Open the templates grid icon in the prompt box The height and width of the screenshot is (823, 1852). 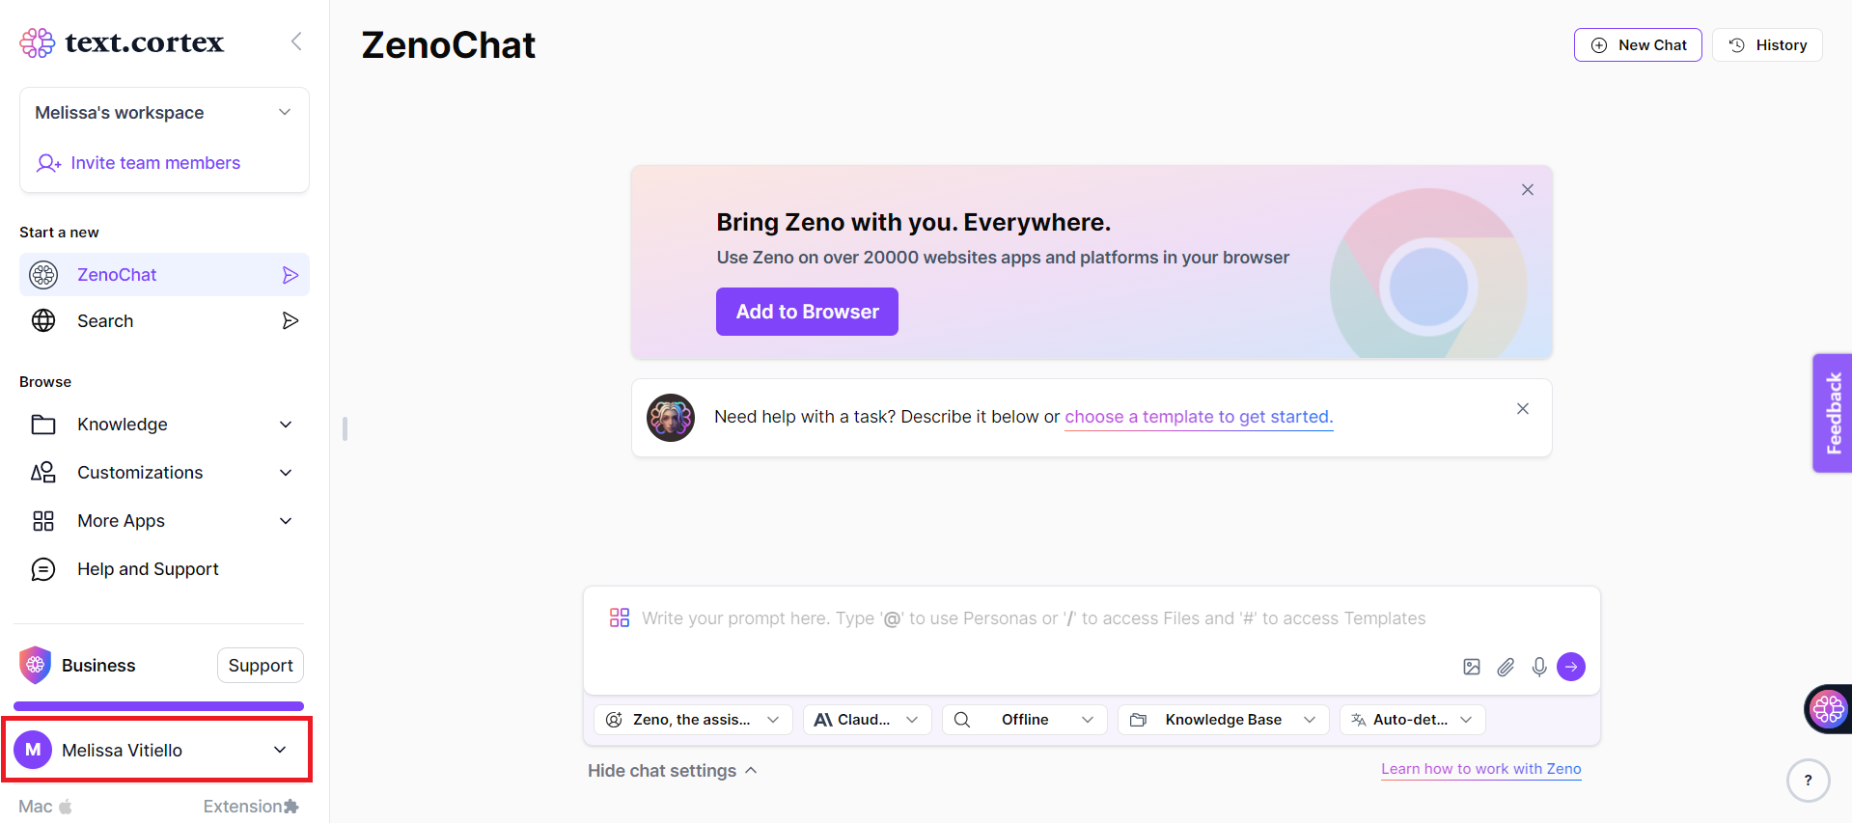[619, 617]
